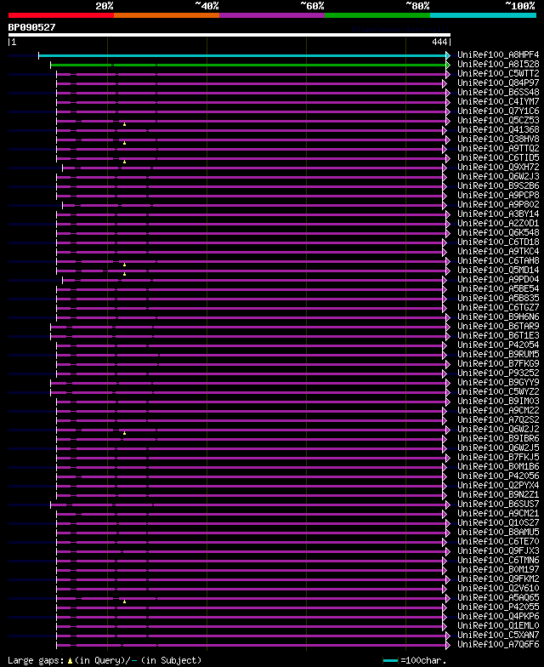Click the UniRef100_C6TGZ7 label
The image size is (544, 667).
click(498, 308)
